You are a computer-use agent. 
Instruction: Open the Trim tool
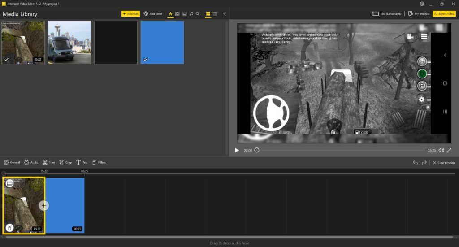coord(48,162)
